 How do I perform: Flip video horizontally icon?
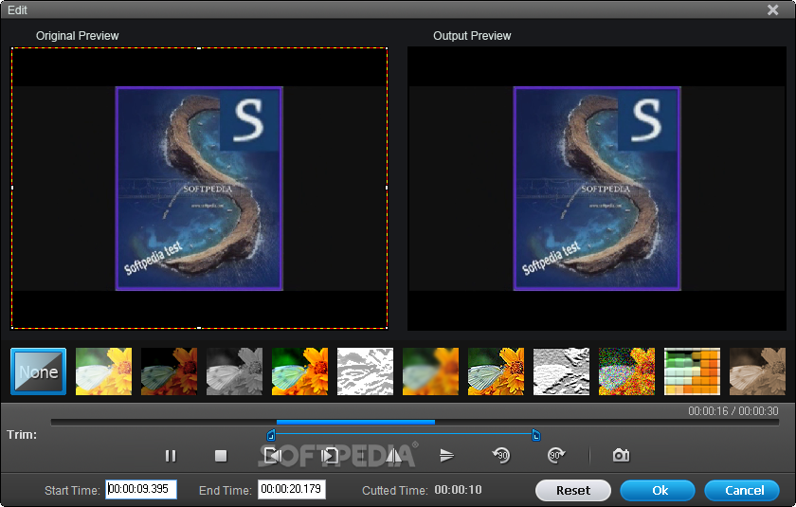pyautogui.click(x=393, y=456)
